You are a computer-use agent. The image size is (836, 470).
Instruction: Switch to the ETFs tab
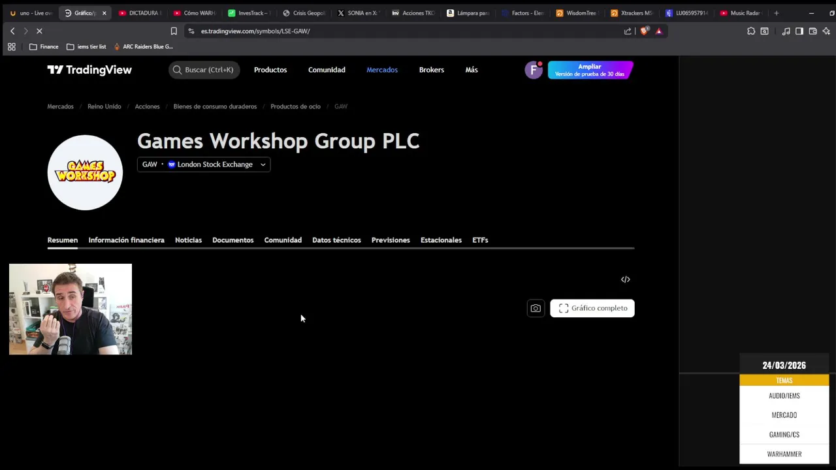[x=480, y=240]
